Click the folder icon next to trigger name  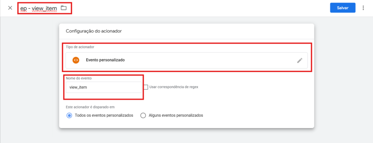tap(63, 8)
